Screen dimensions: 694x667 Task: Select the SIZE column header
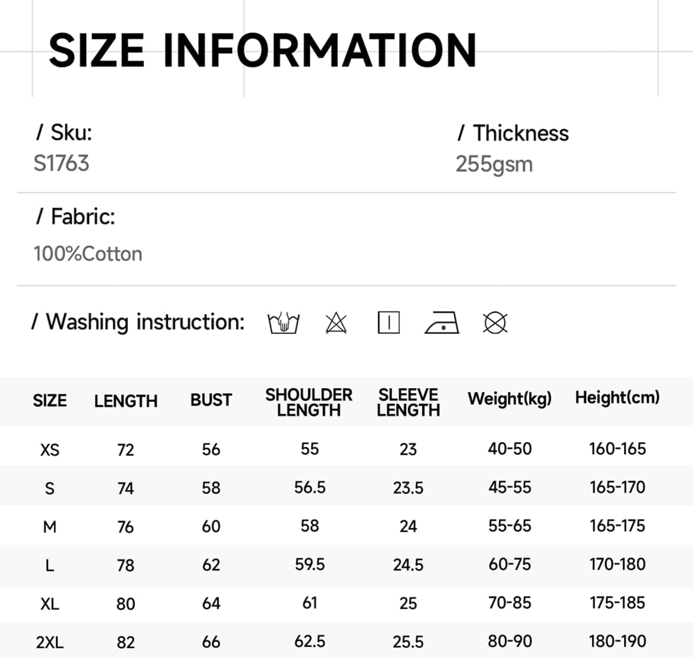coord(50,400)
